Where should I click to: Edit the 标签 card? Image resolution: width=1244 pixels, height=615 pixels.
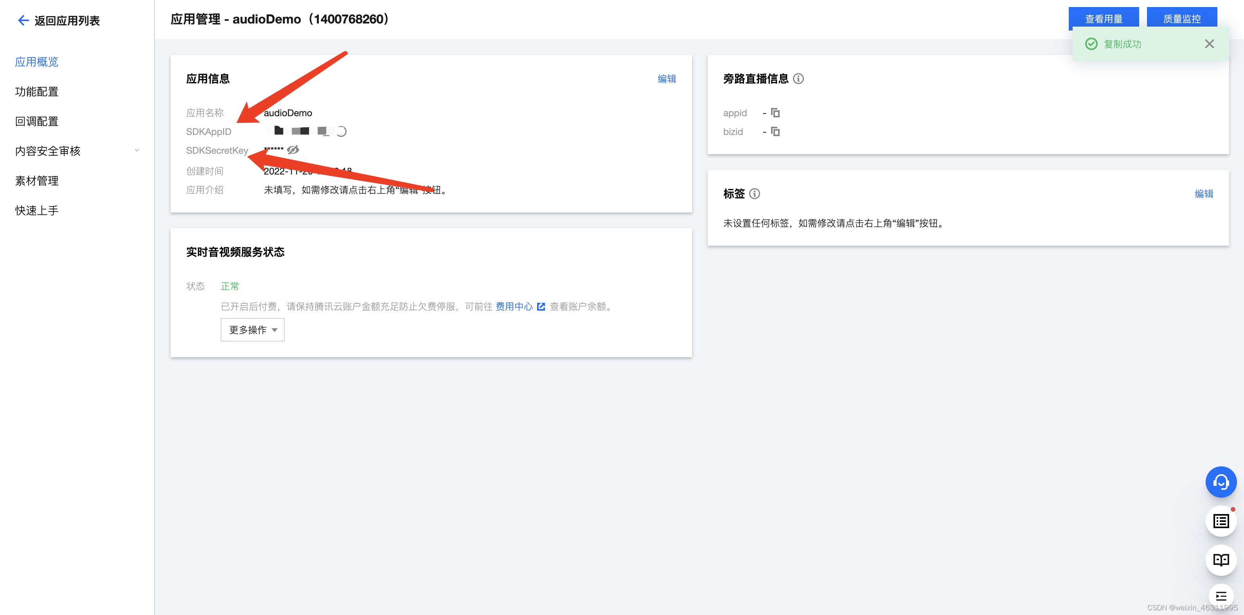point(1203,194)
